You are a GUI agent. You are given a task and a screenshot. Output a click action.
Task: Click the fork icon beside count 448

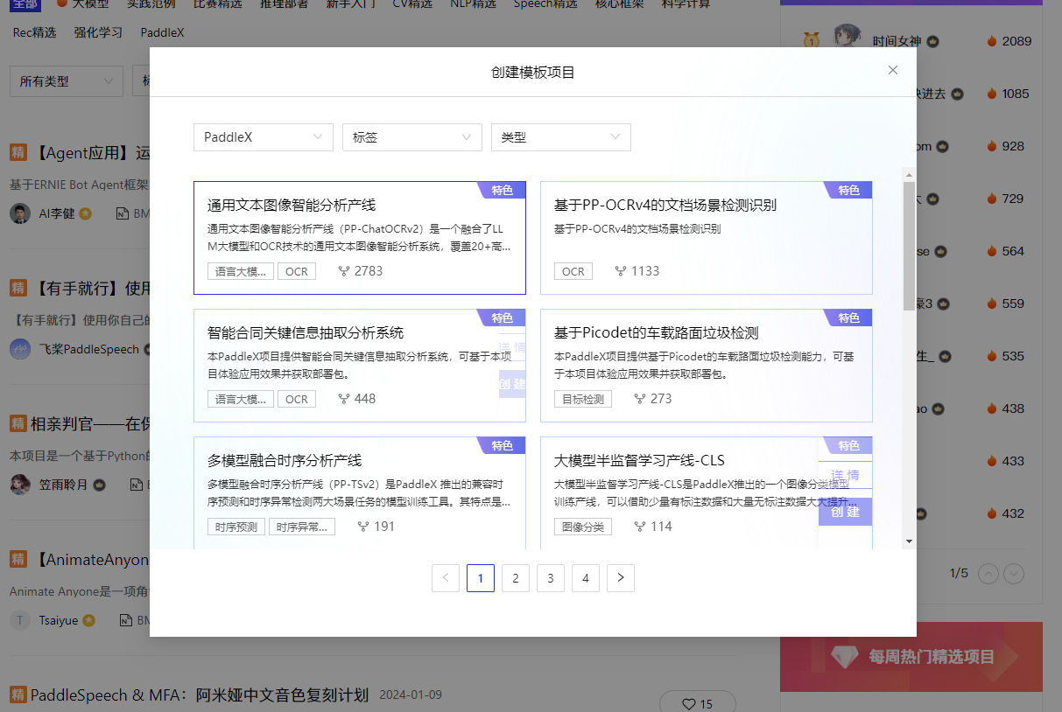pos(343,399)
